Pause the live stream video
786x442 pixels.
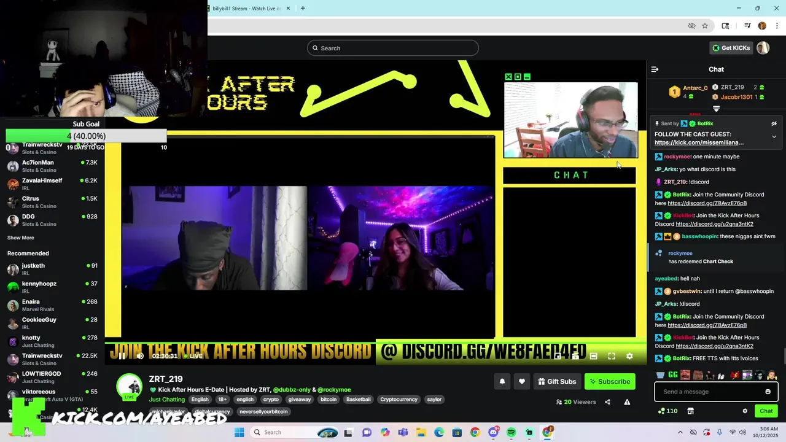pos(122,356)
